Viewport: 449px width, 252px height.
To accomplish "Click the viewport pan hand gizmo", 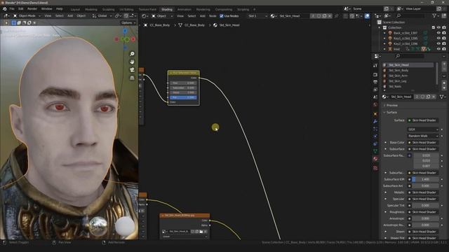I will (132, 62).
